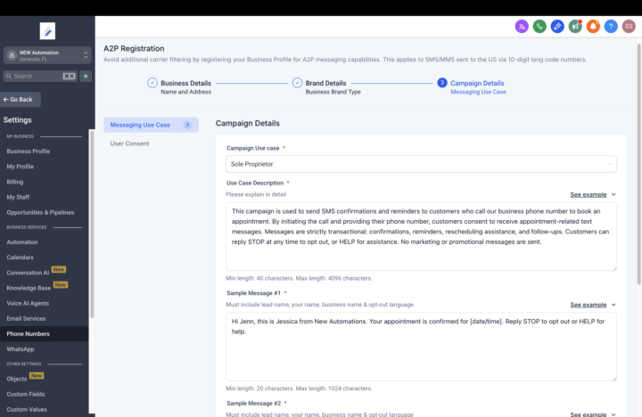Click the green lightning quick actions button

pos(86,76)
